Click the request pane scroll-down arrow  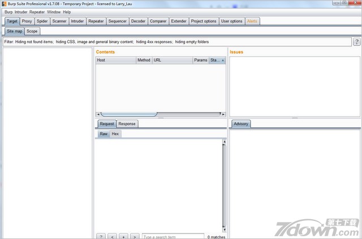[x=224, y=230]
